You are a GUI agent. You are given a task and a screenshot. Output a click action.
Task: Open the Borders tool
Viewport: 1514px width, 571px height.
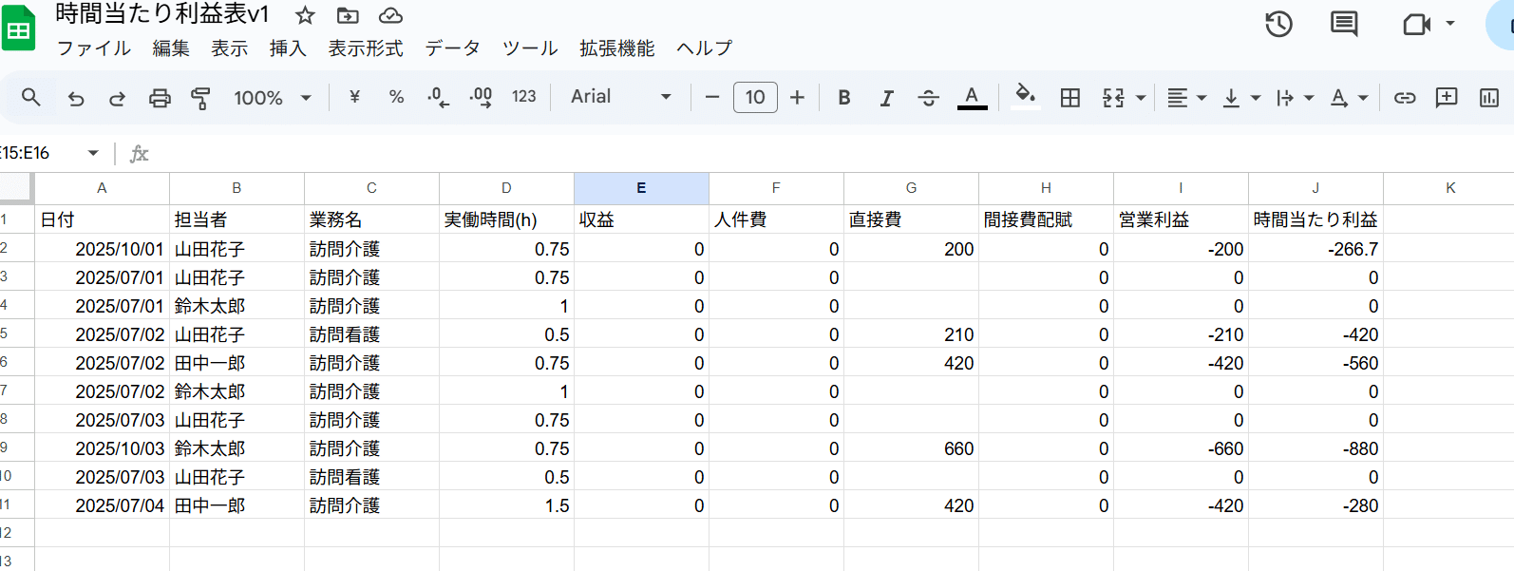point(1070,98)
